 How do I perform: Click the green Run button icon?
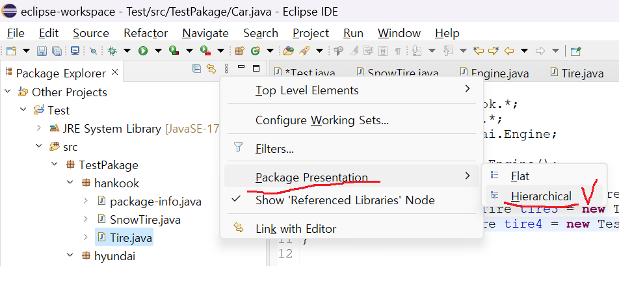point(143,51)
